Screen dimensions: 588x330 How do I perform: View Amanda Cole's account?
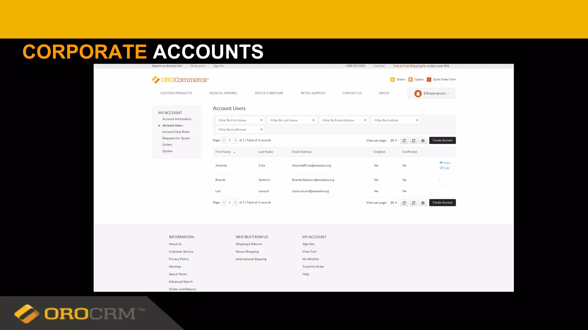point(445,163)
